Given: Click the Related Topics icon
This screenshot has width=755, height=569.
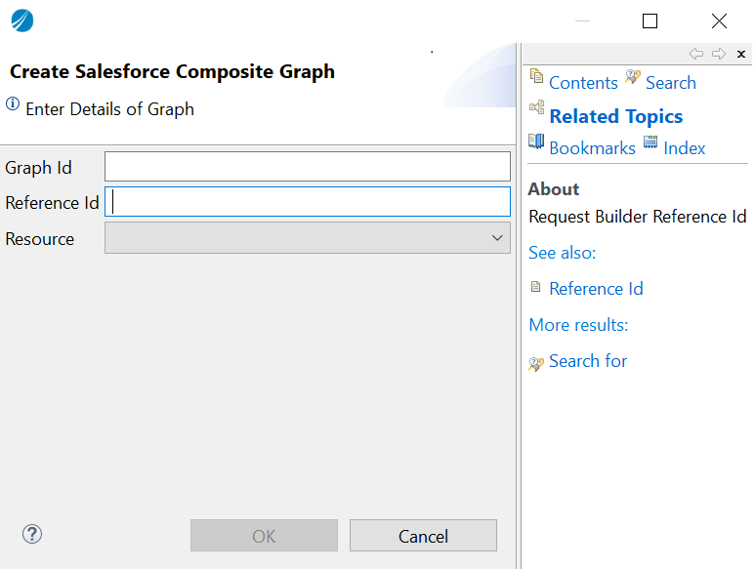Looking at the screenshot, I should tap(536, 108).
